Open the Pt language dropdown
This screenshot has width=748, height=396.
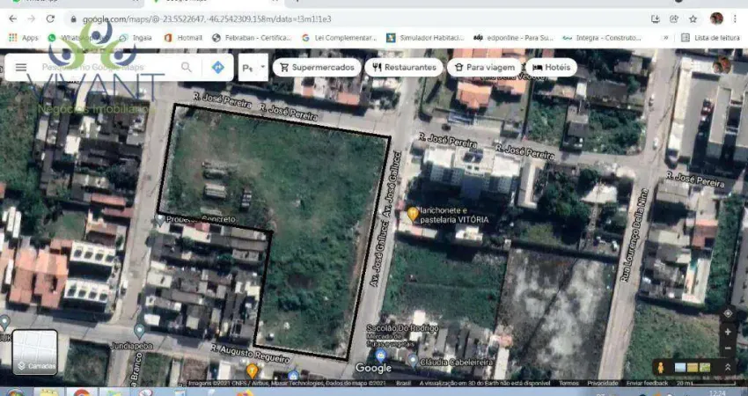(253, 67)
